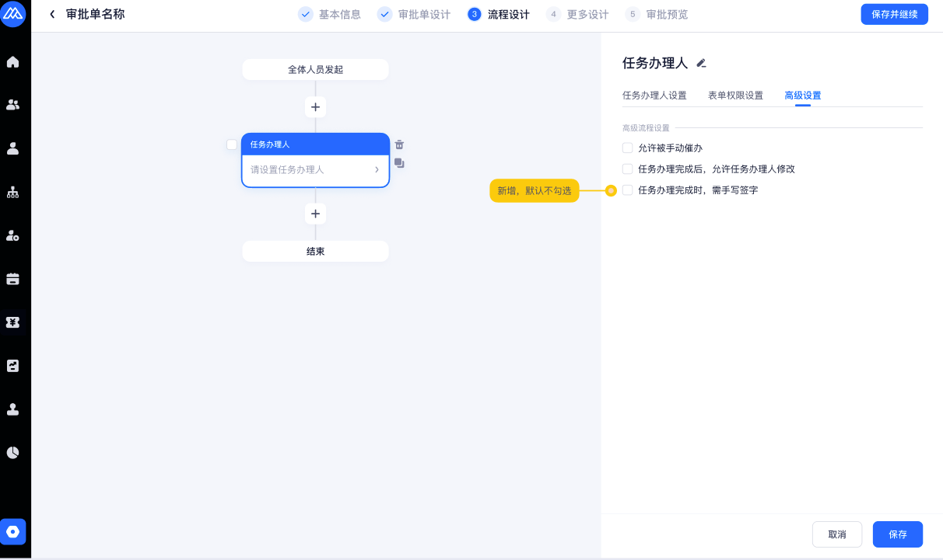Tick 任务办理完成时，需手写签字 checkbox
Image resolution: width=943 pixels, height=560 pixels.
click(628, 190)
